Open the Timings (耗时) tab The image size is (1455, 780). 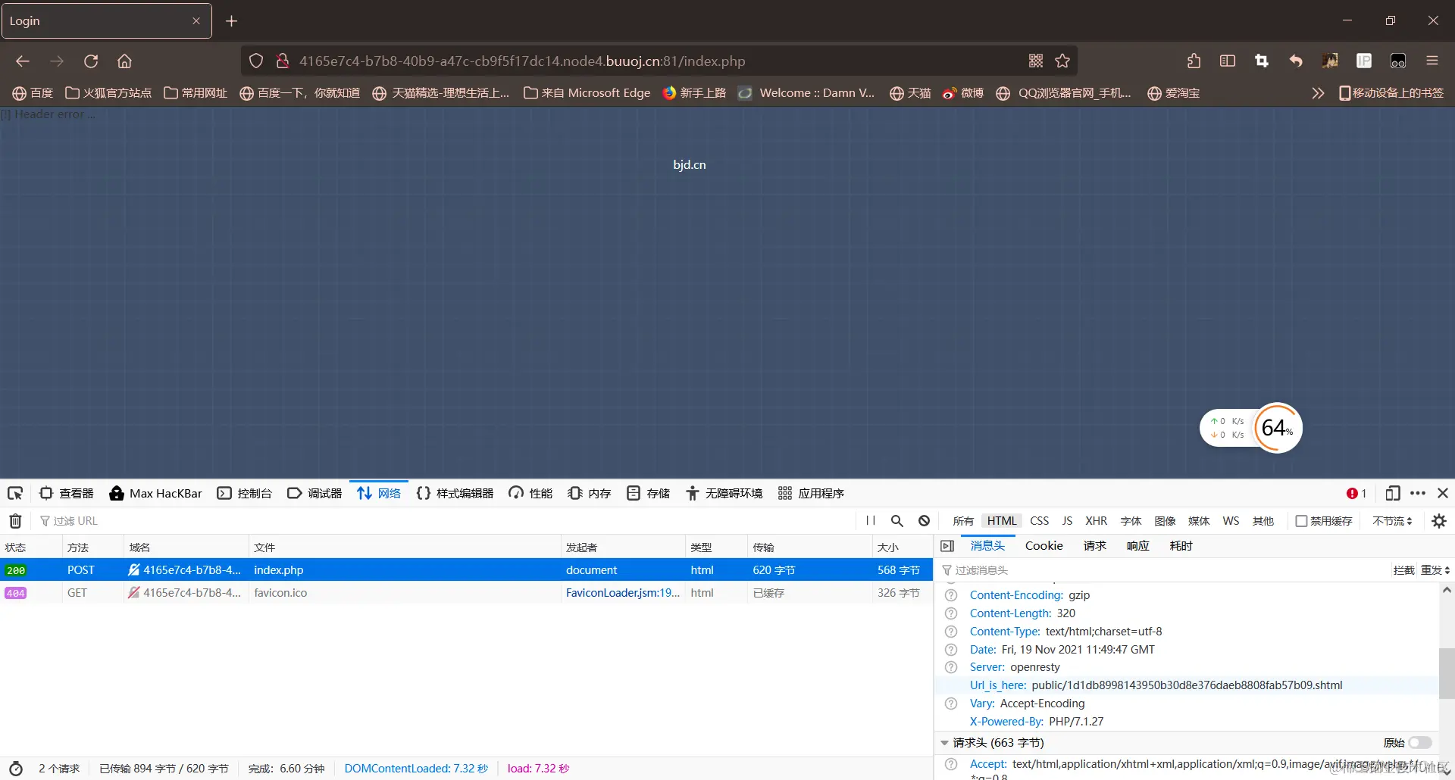pos(1181,546)
